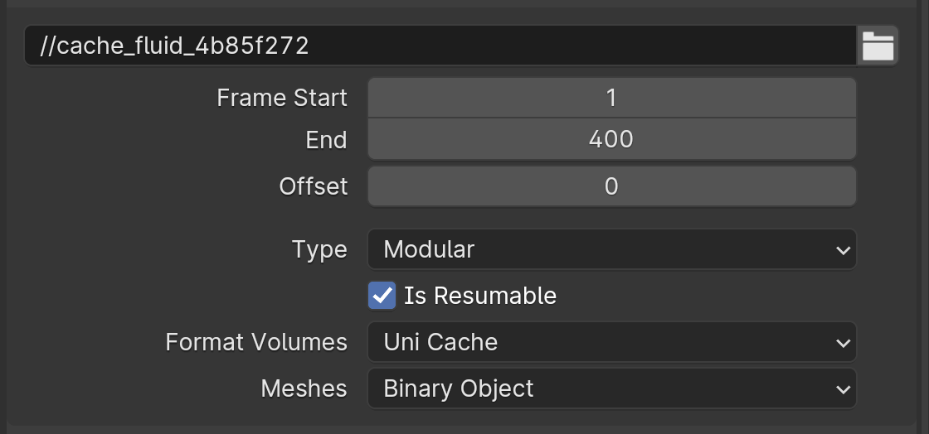Click the cache_fluid_4b85f272 path field

(x=440, y=46)
